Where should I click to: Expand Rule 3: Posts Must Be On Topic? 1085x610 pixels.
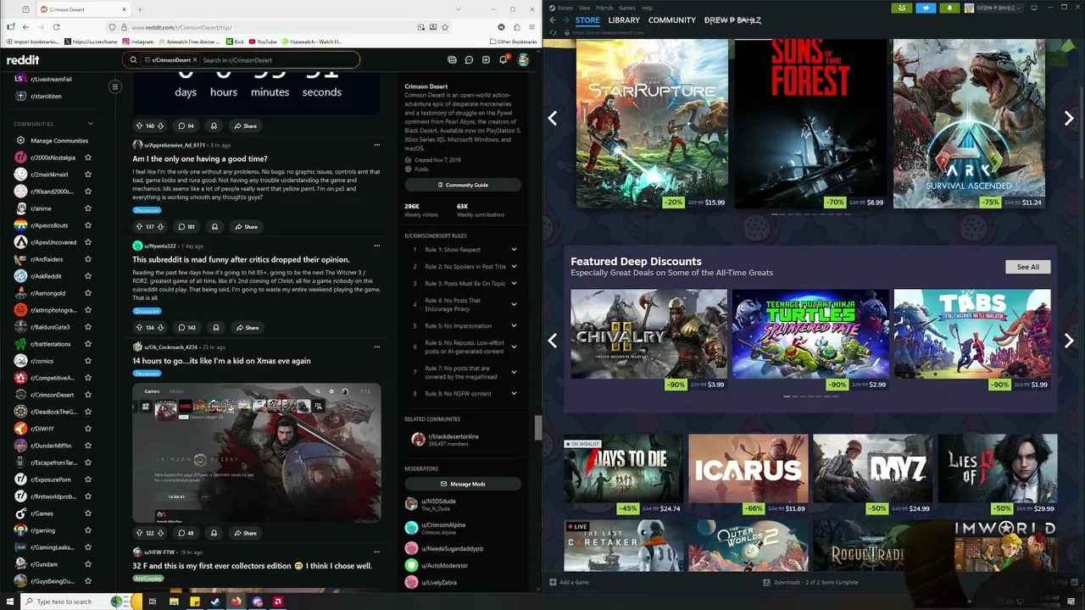click(x=514, y=284)
